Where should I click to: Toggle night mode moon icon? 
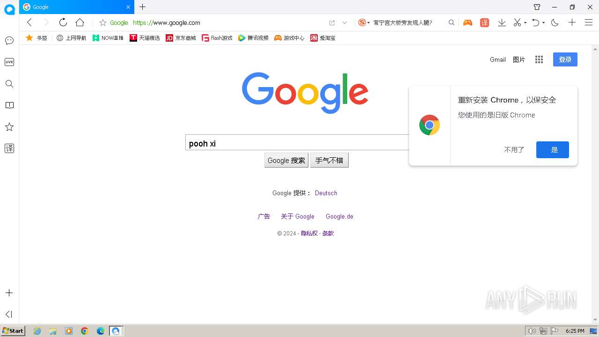[x=555, y=22]
